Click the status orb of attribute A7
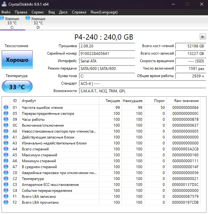208x214 pixels. pos(6,167)
